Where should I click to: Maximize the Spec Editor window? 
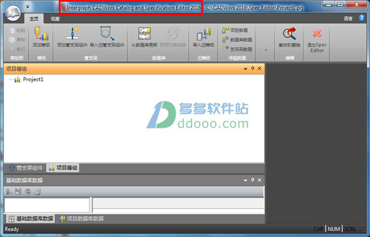340,4
